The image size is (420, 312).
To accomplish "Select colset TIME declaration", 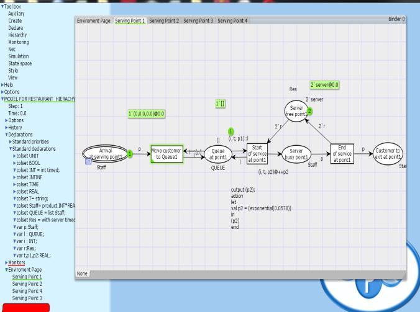I will pos(27,184).
